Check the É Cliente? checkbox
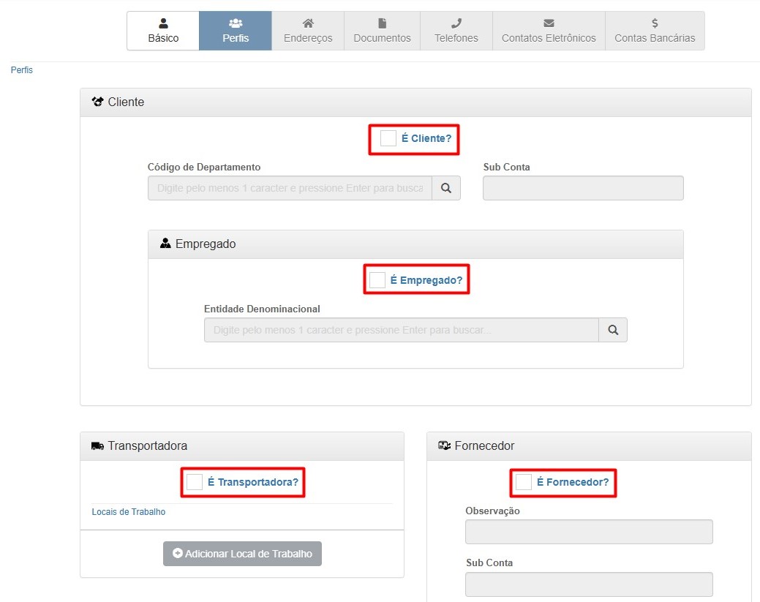 (x=388, y=138)
